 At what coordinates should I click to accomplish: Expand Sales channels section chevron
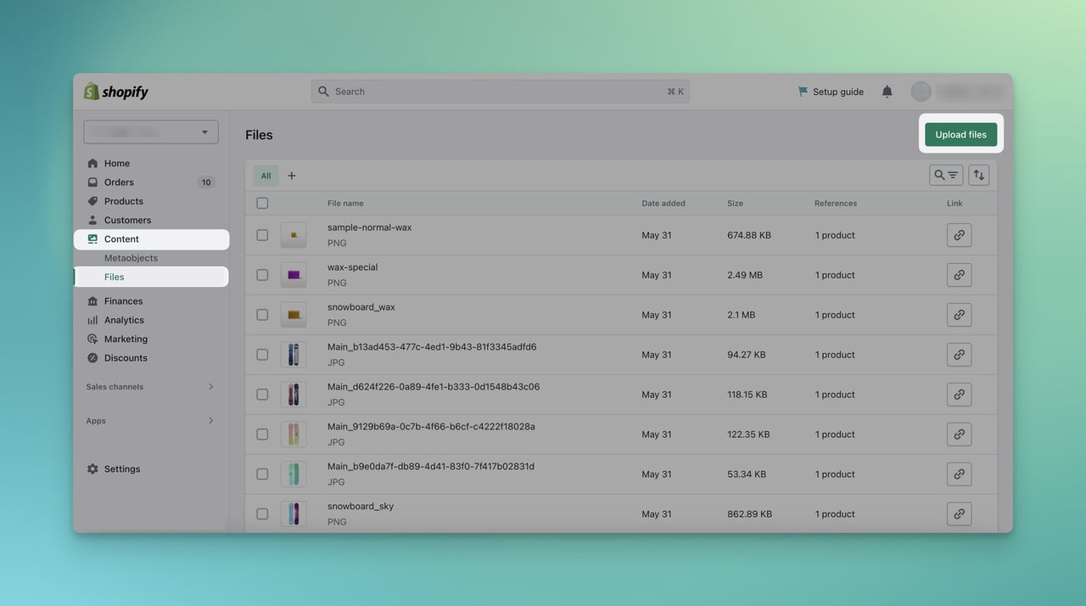tap(211, 387)
